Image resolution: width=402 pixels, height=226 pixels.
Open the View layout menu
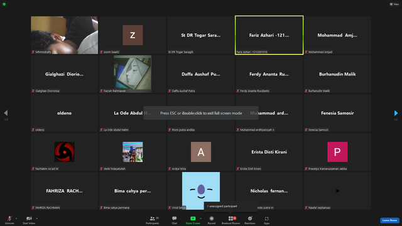click(x=394, y=4)
